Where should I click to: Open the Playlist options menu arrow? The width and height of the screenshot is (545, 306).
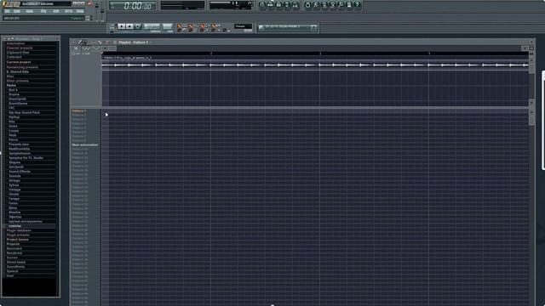pos(73,42)
